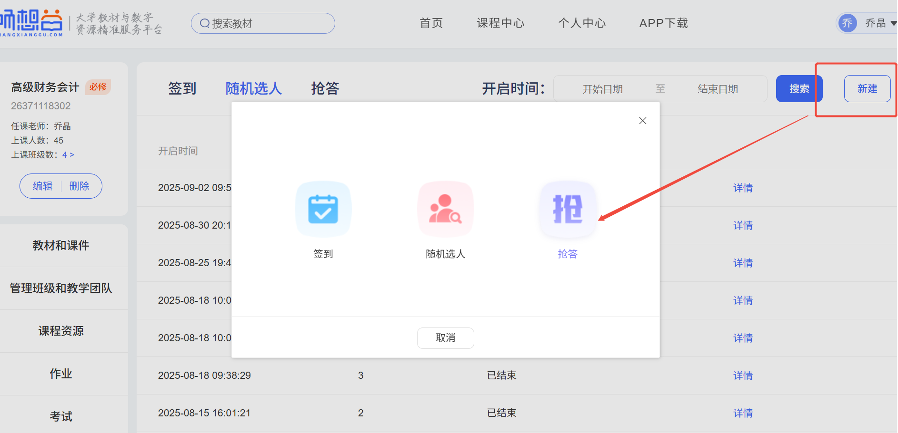The height and width of the screenshot is (433, 898).
Task: Select the 随机选人 person-search icon
Action: [445, 209]
